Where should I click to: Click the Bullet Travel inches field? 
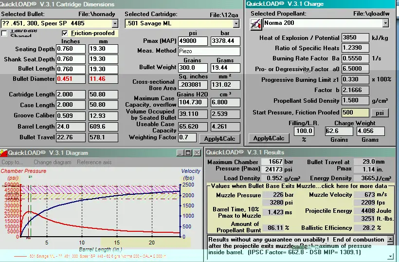pyautogui.click(x=71, y=137)
